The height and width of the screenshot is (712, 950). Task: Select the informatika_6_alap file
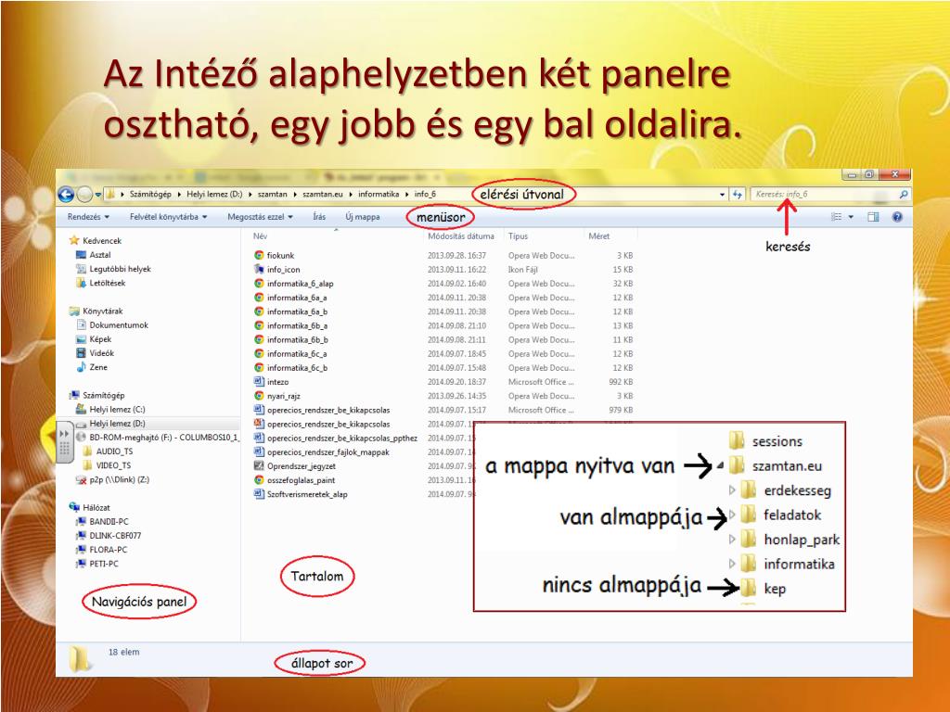(x=300, y=284)
